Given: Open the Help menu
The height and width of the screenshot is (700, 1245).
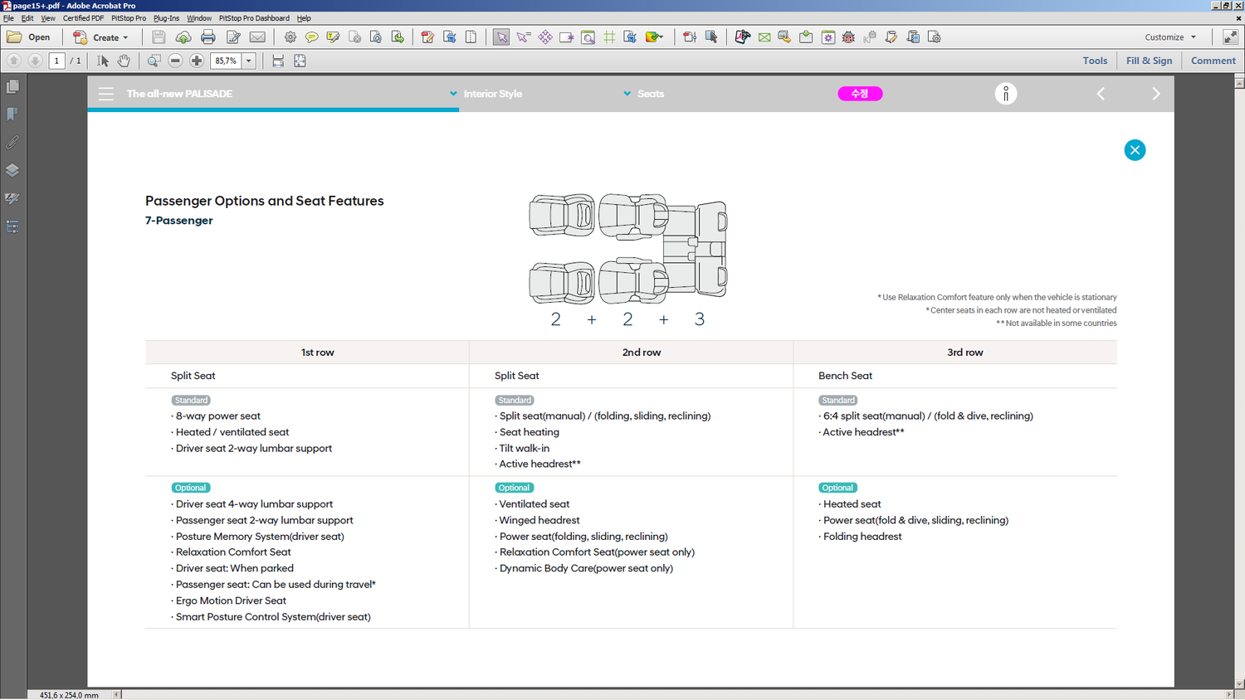Looking at the screenshot, I should (x=304, y=18).
